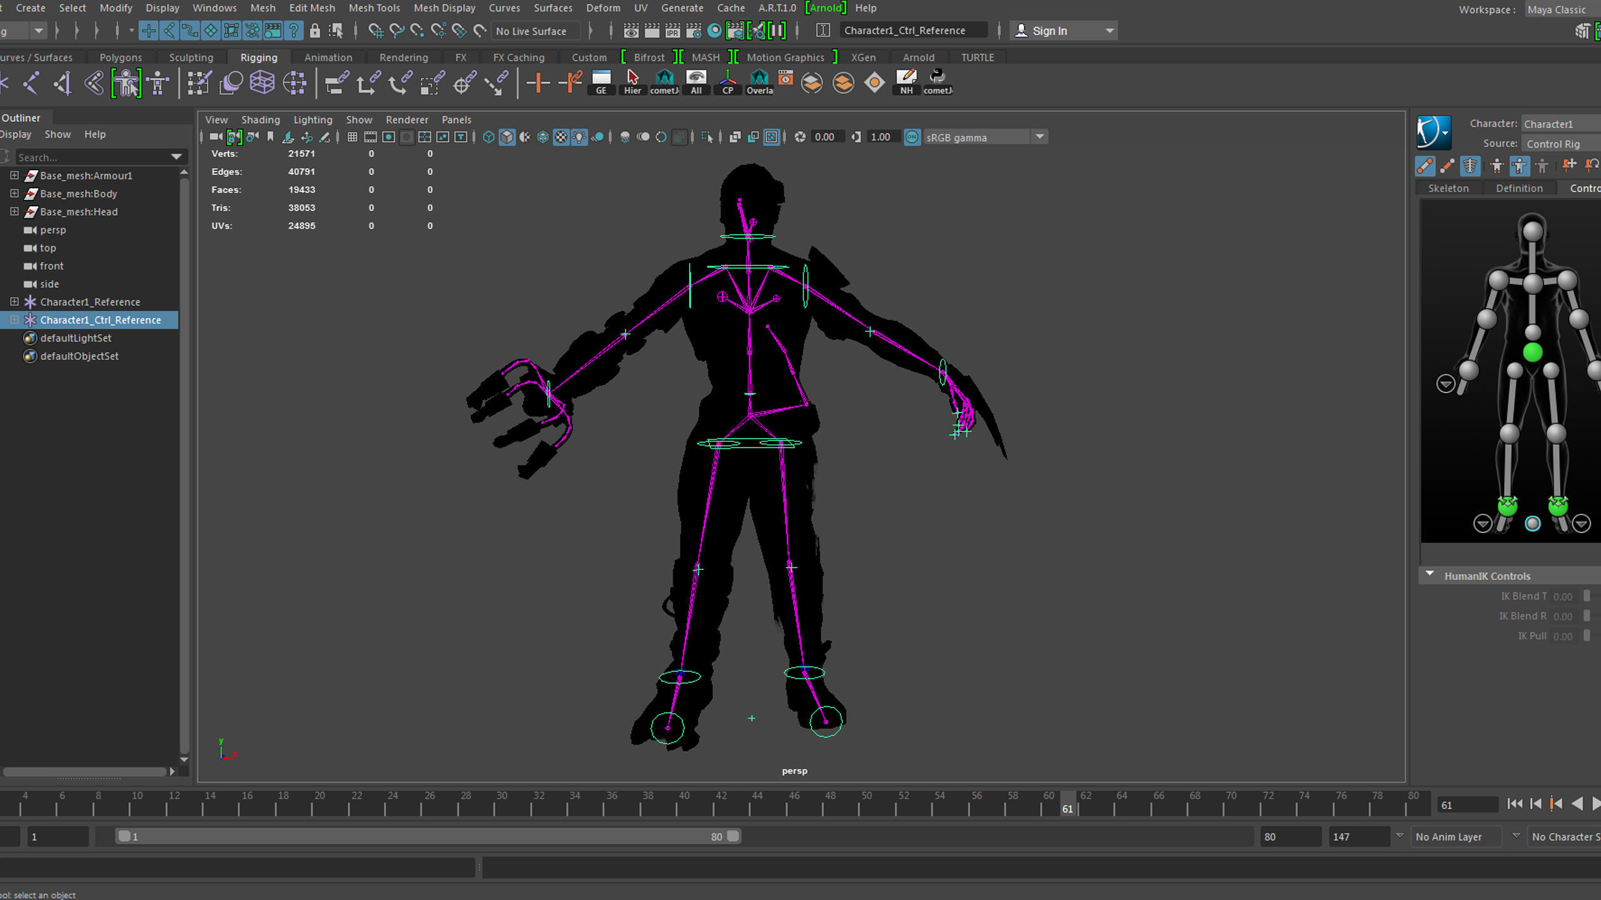Click step back one frame button

tap(1536, 804)
